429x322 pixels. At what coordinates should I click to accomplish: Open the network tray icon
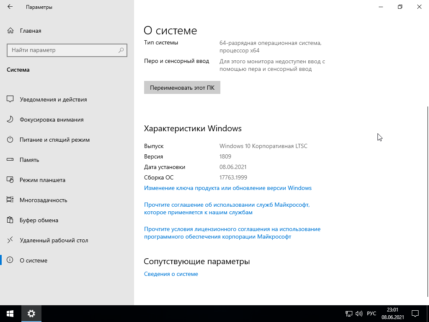click(349, 314)
